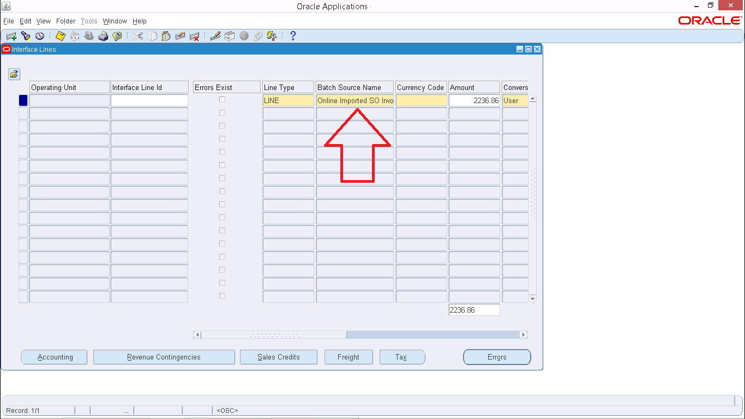The width and height of the screenshot is (745, 419).
Task: Click the 'Record: 1/1' status bar text
Action: pyautogui.click(x=22, y=410)
